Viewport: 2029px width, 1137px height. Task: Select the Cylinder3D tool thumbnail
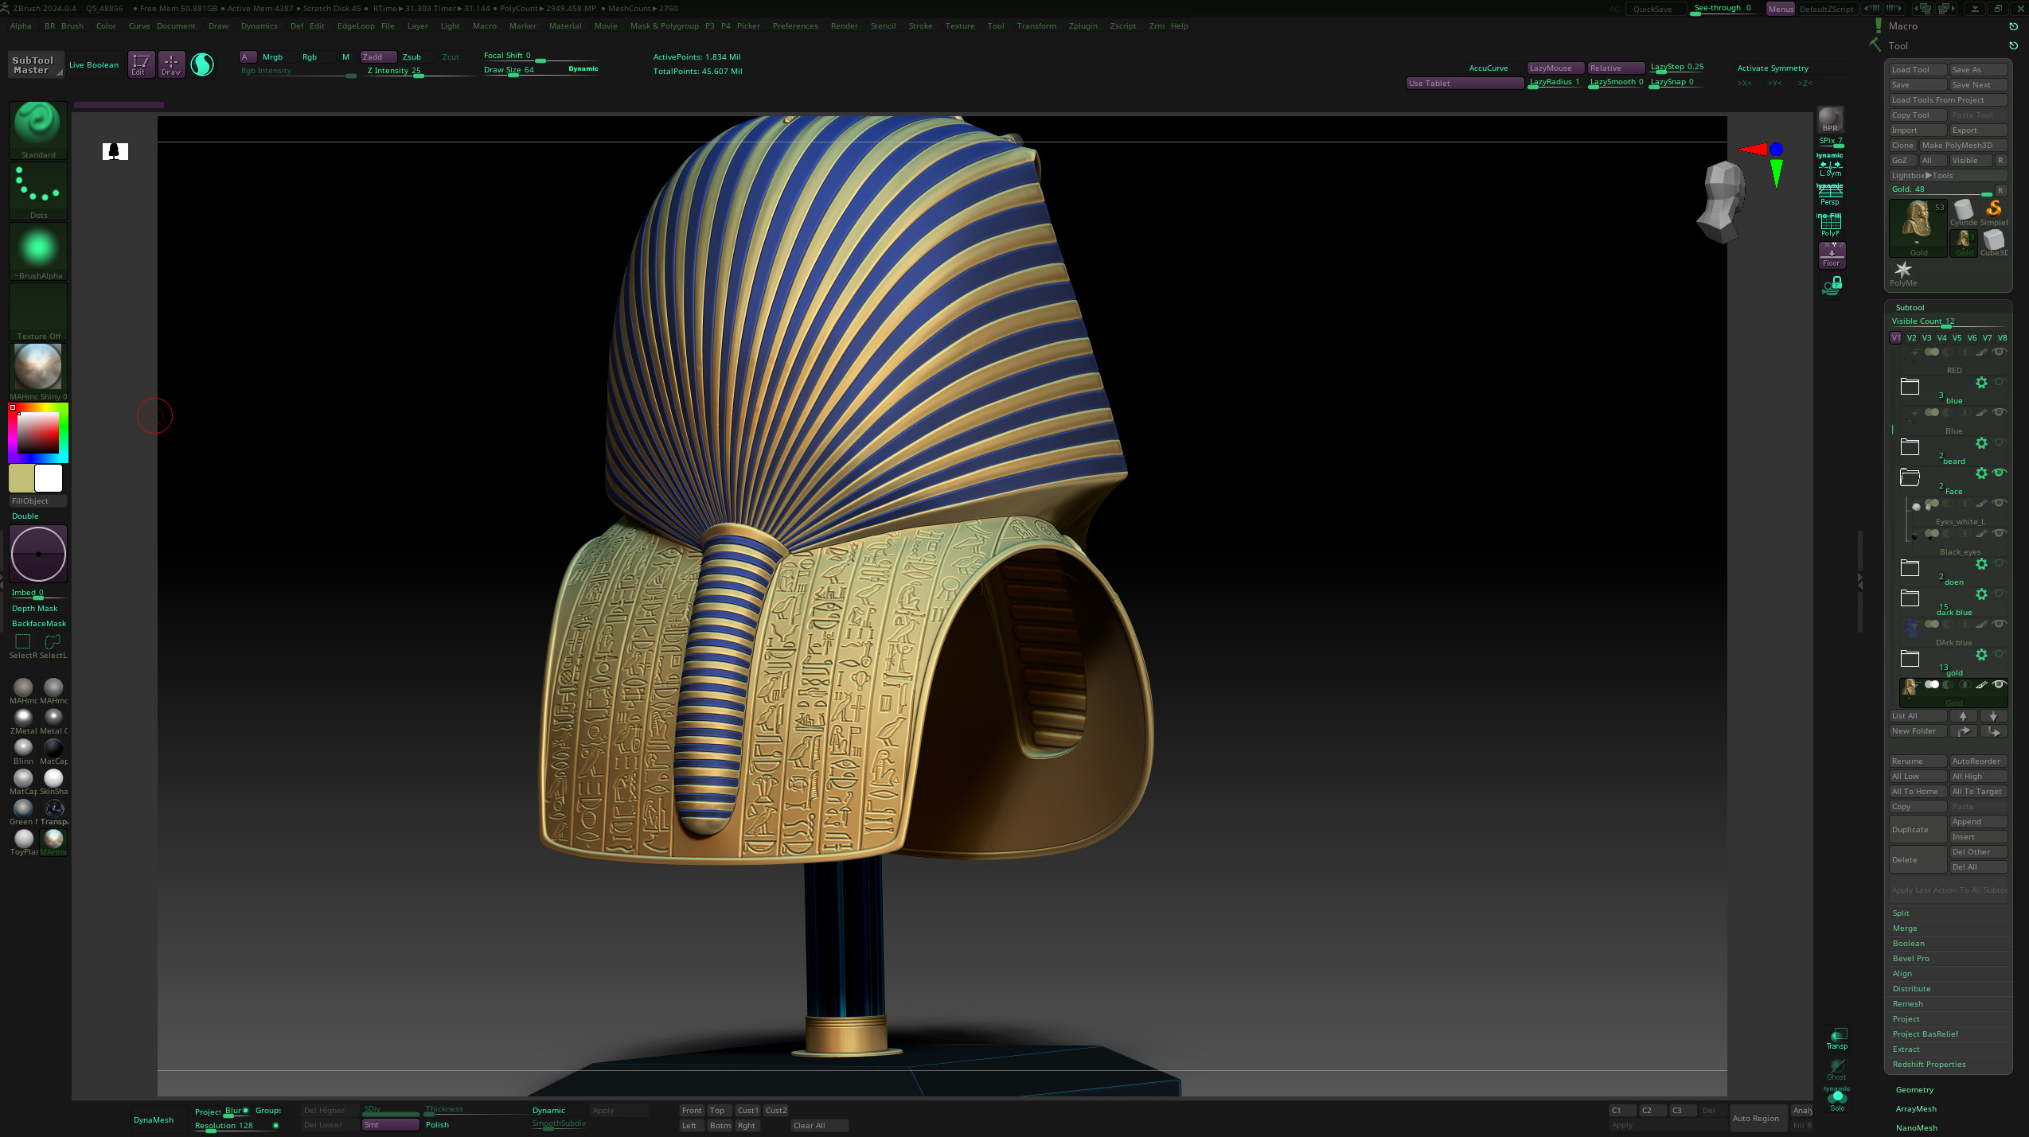[x=1963, y=212]
